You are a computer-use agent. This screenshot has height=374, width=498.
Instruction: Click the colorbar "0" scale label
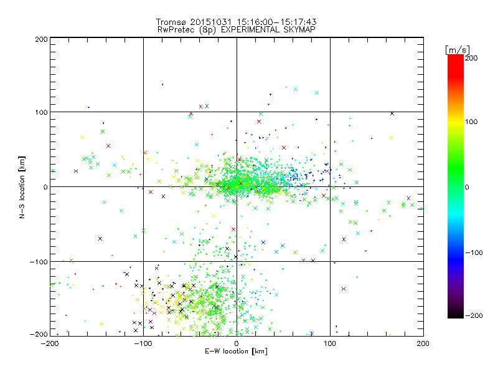[x=467, y=187]
